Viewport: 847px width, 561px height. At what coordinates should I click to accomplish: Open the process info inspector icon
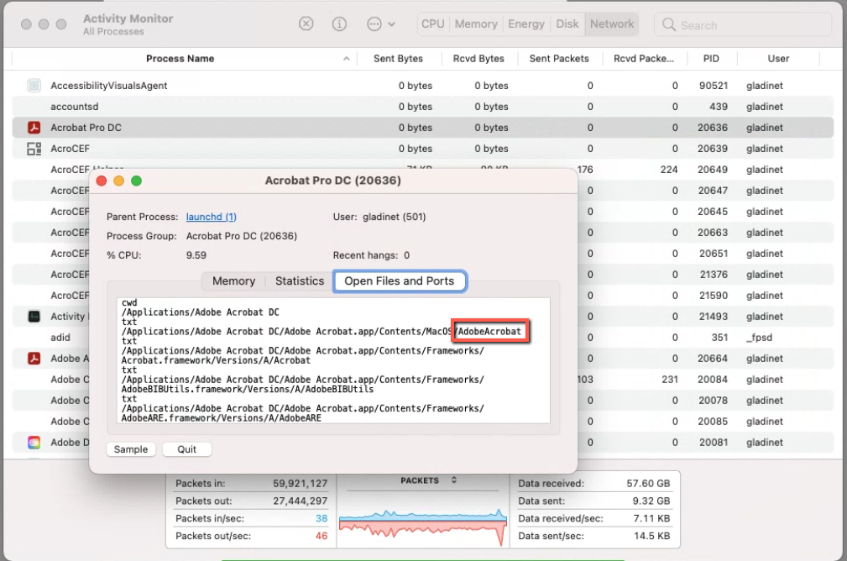point(339,24)
